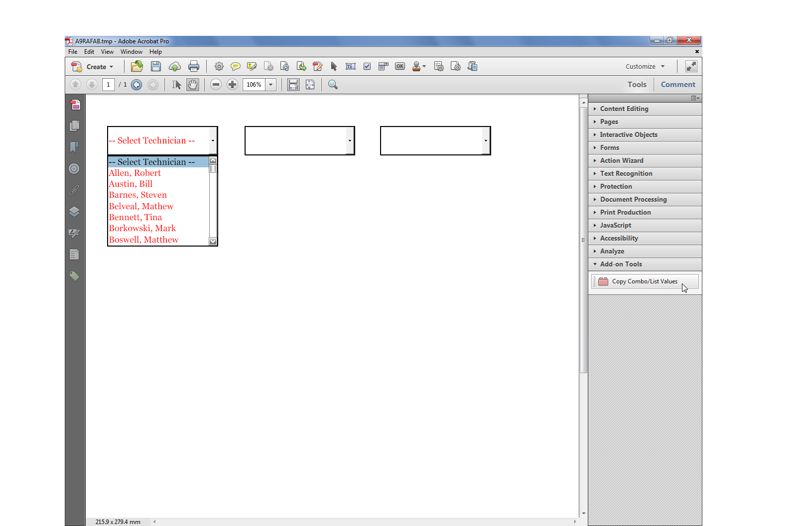The height and width of the screenshot is (526, 797).
Task: Switch to the Comment tab
Action: [x=677, y=84]
